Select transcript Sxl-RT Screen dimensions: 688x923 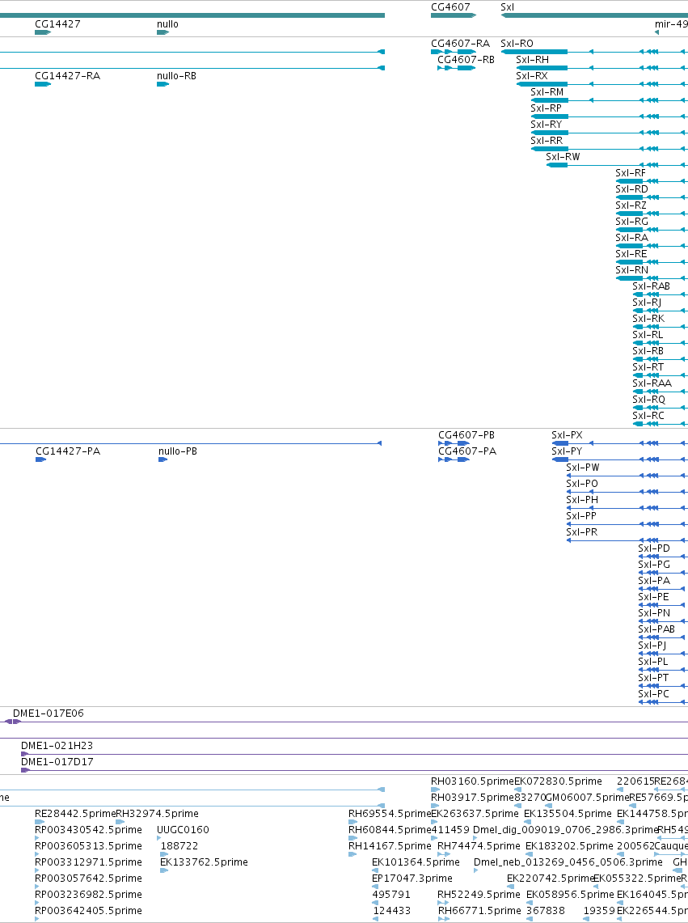(x=648, y=367)
